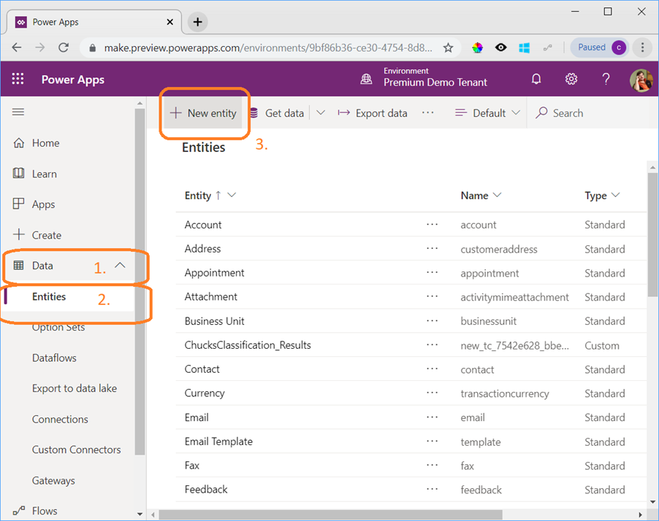
Task: Open the Name column header dropdown
Action: coord(497,196)
